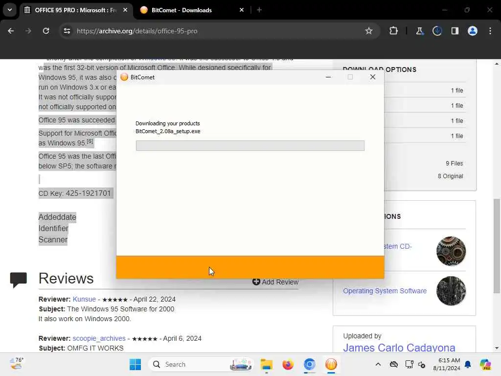
Task: Close the BitComet installer window
Action: tap(372, 77)
